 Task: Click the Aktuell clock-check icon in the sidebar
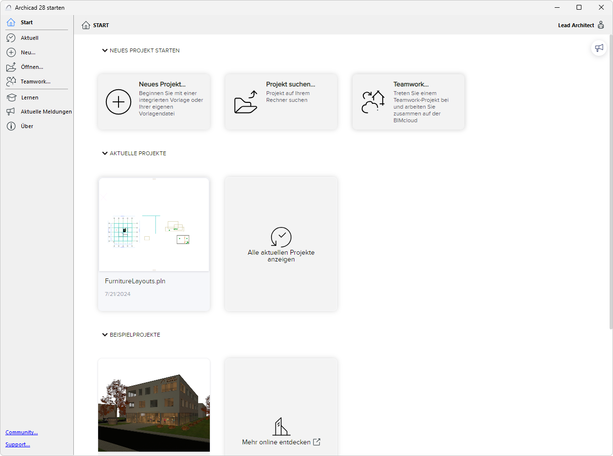pos(11,38)
